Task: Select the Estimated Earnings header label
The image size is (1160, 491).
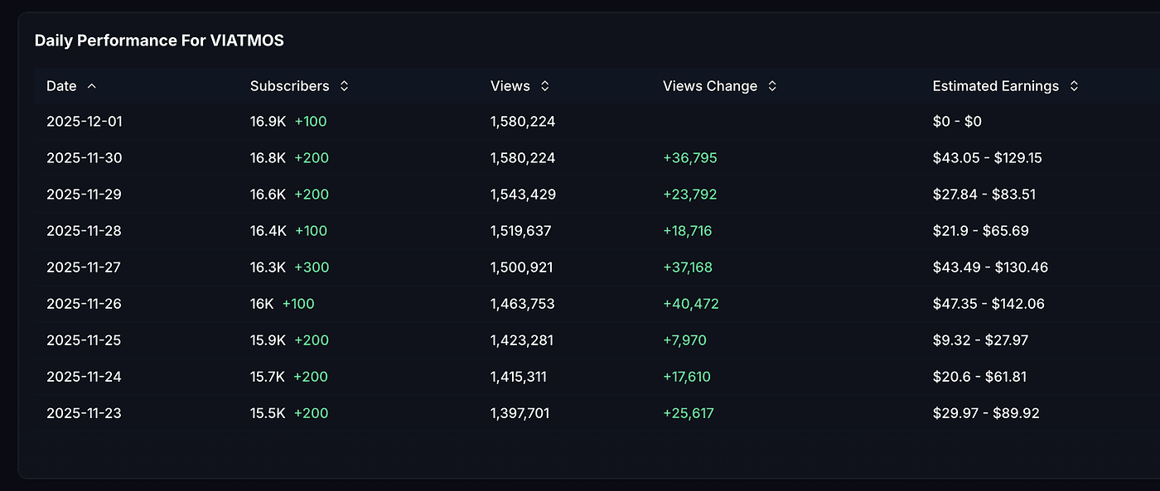Action: [x=995, y=86]
